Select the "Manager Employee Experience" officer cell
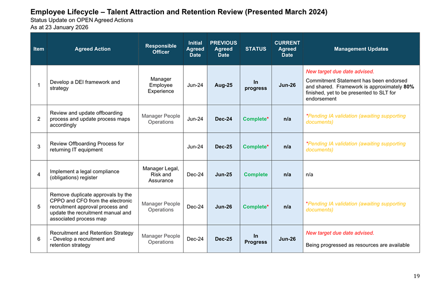 161,85
